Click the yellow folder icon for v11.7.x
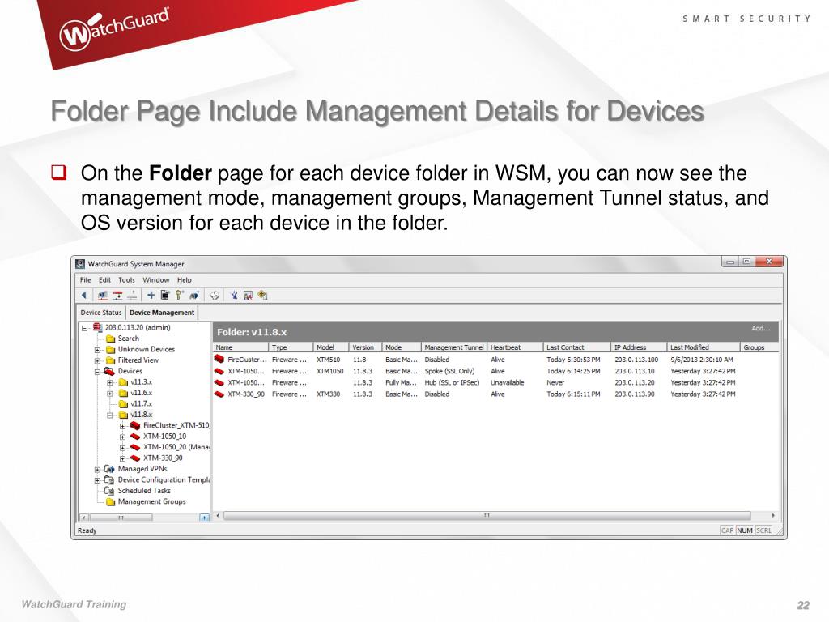The height and width of the screenshot is (622, 829). 123,403
